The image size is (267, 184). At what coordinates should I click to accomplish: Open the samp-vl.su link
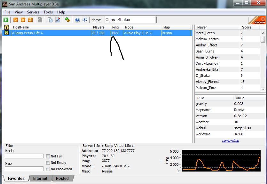[x=231, y=140]
